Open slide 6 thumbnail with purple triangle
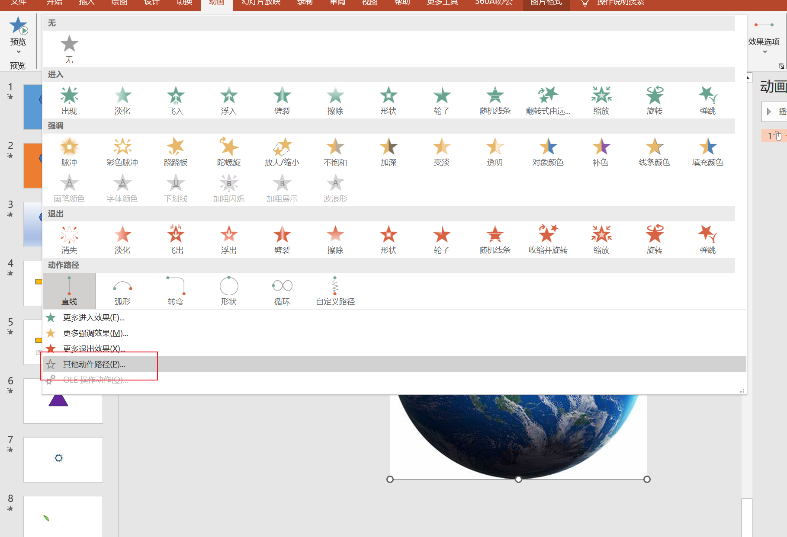Screen dimensions: 787x537 coord(63,401)
